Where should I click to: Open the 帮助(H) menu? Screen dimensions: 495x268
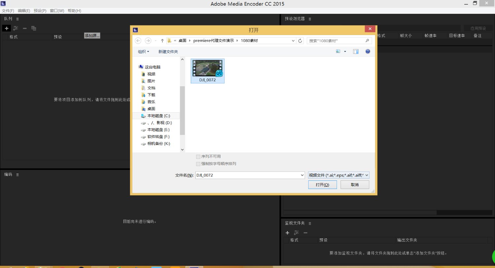tap(74, 11)
